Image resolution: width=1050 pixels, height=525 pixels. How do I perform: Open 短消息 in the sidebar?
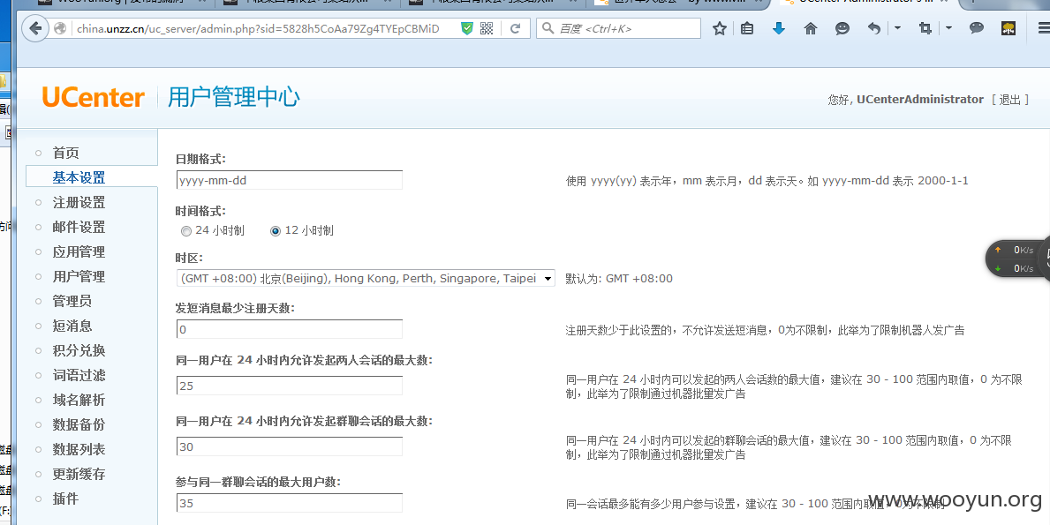(x=72, y=326)
